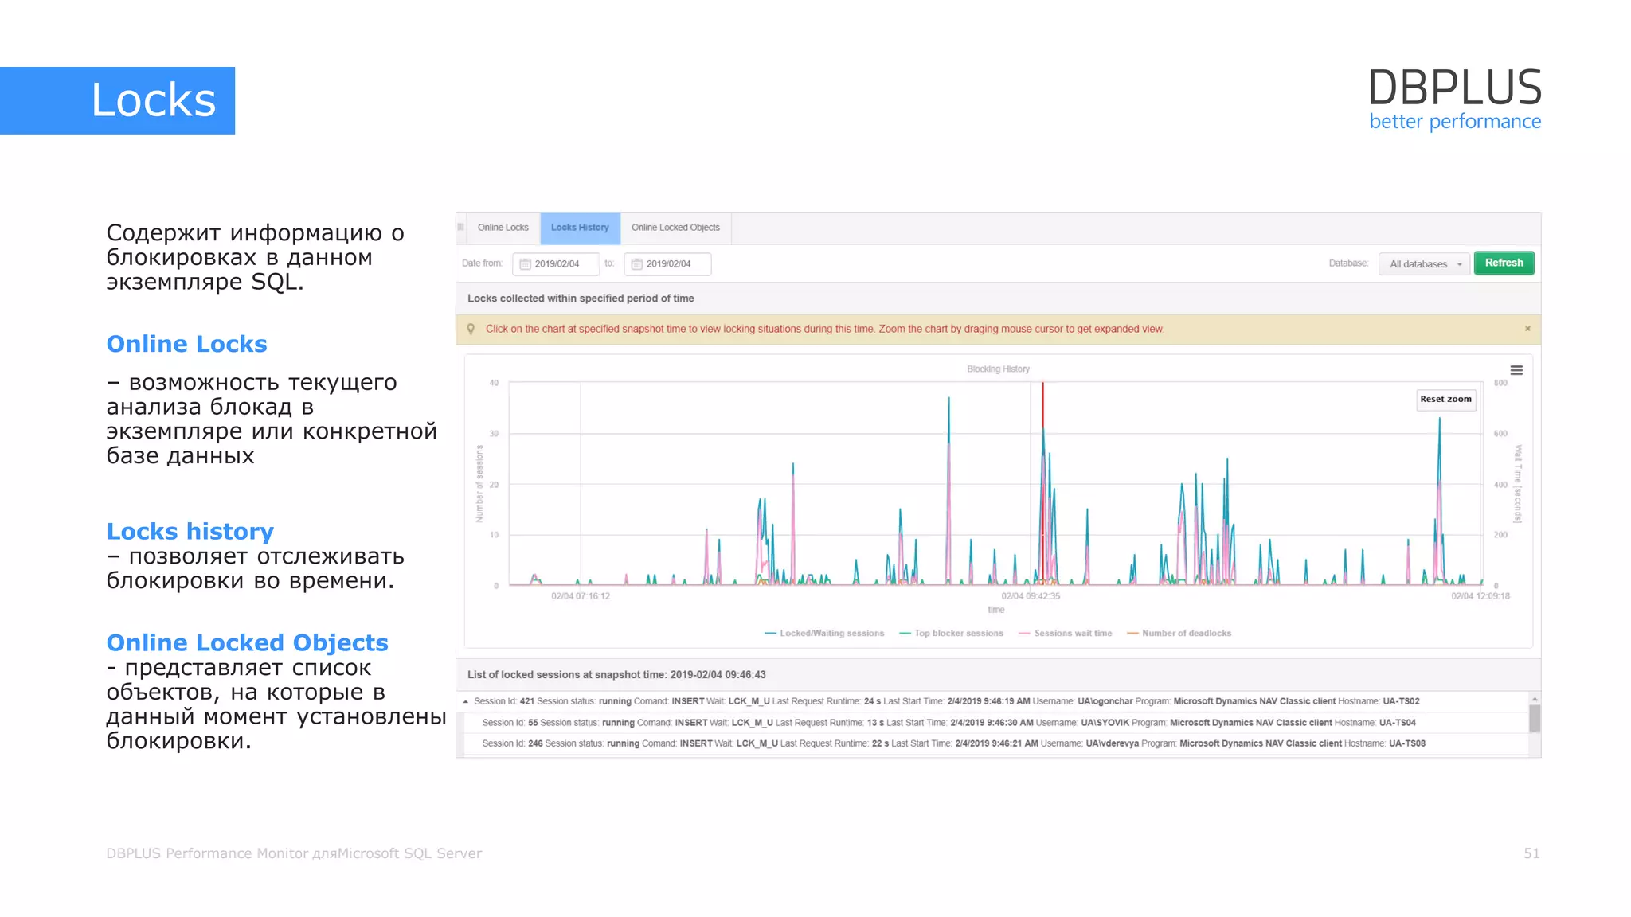1631x917 pixels.
Task: Click the Date from field 2019/02/04
Action: pos(556,264)
